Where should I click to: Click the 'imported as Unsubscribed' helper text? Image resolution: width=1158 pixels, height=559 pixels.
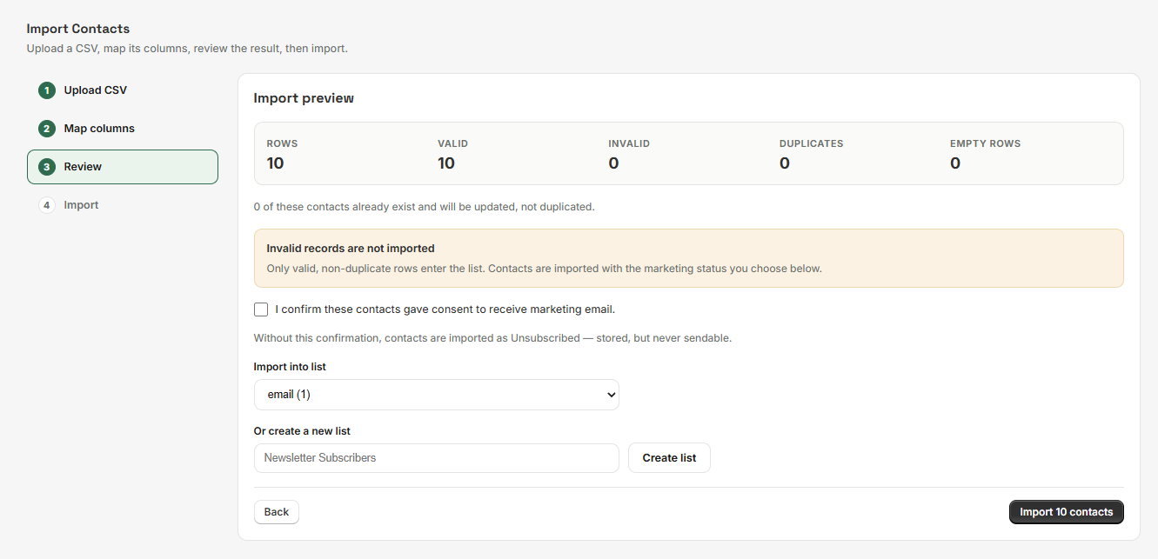pyautogui.click(x=492, y=338)
